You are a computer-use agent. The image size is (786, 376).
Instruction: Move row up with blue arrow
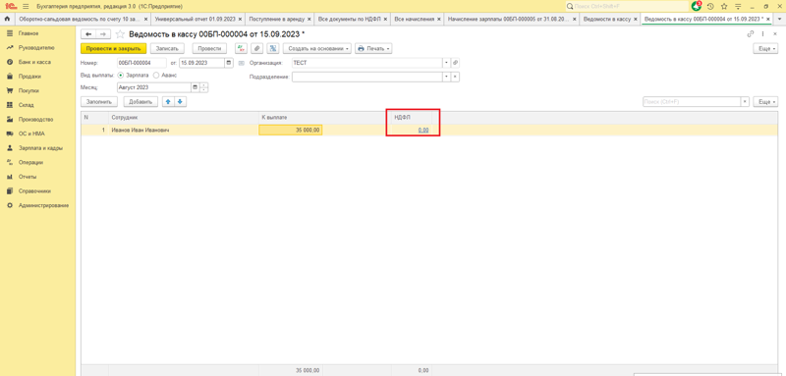[x=168, y=102]
